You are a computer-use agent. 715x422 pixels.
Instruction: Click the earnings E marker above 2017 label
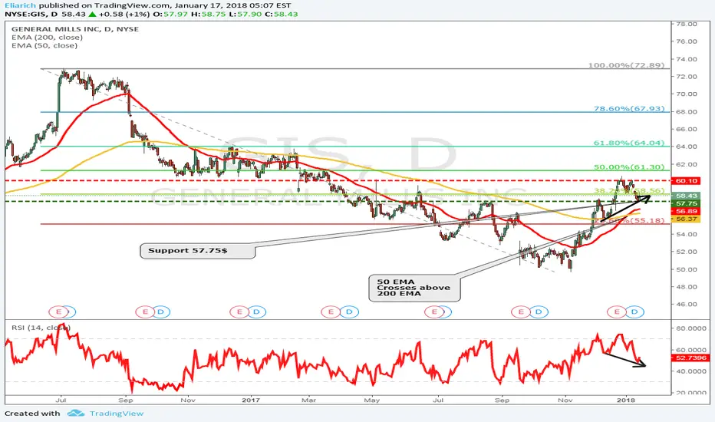pos(239,312)
